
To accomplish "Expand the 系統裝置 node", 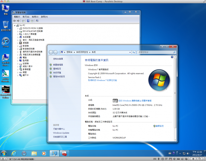I will [x=18, y=37].
